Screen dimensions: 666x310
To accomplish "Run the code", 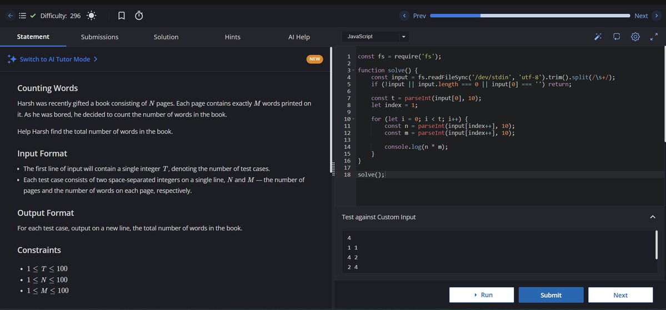I will tap(482, 295).
